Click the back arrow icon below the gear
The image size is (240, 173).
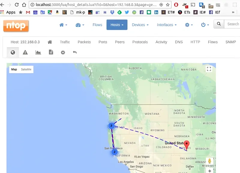75,52
